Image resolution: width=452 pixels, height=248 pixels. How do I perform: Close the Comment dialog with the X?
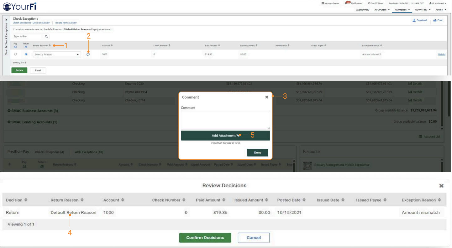pyautogui.click(x=267, y=97)
